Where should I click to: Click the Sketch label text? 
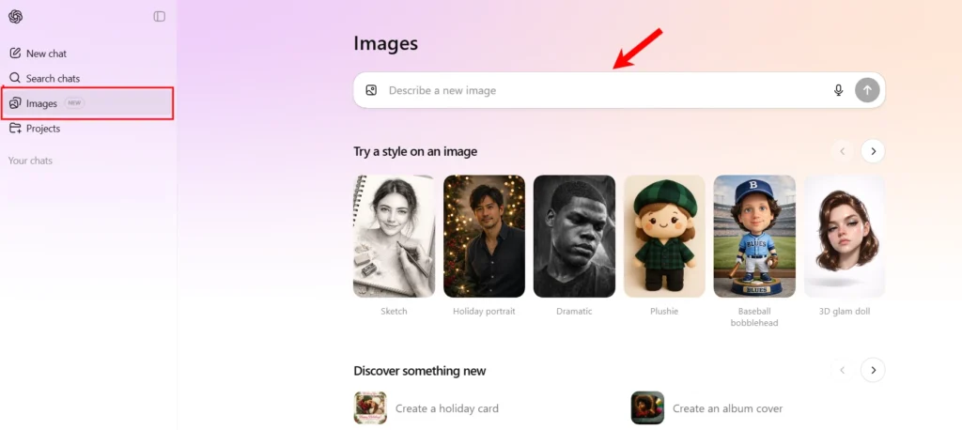click(x=394, y=311)
